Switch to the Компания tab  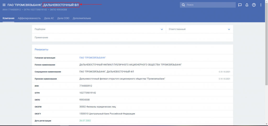coord(8,18)
